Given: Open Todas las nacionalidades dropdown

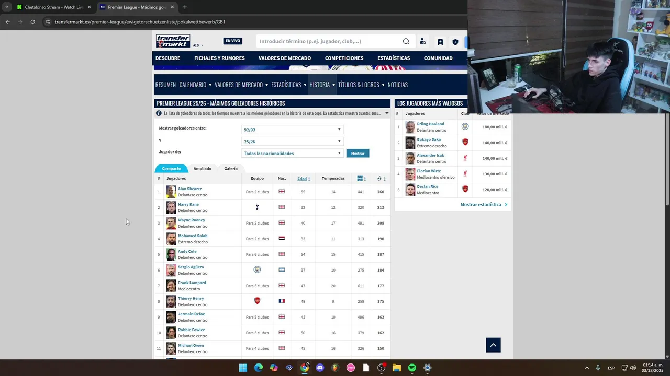Looking at the screenshot, I should (x=292, y=153).
